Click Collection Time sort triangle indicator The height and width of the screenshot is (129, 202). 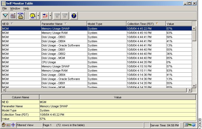(157, 24)
